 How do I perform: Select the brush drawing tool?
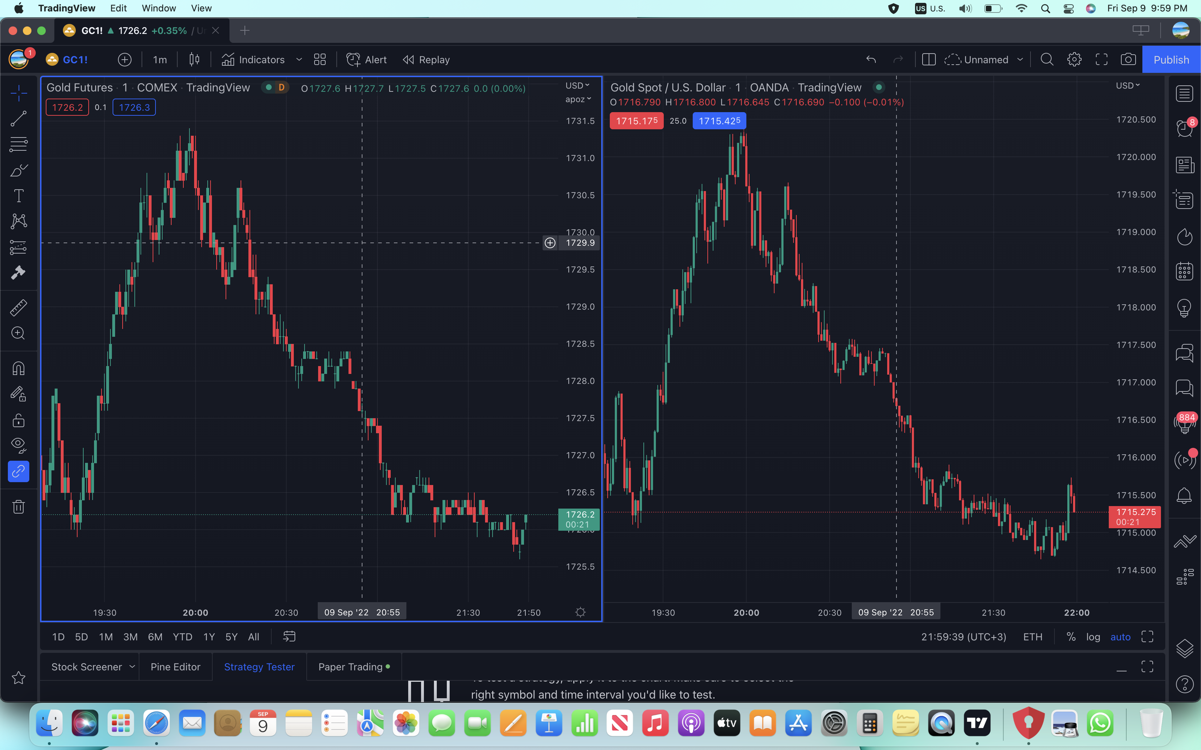click(18, 170)
